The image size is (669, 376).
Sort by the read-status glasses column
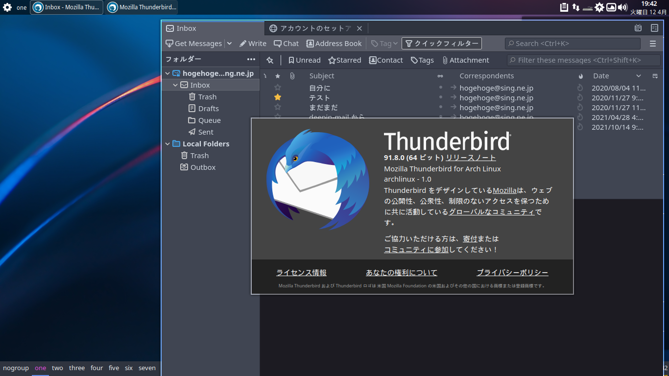coord(440,76)
